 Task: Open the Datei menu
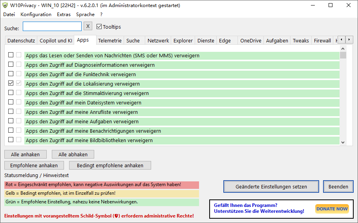(x=9, y=15)
